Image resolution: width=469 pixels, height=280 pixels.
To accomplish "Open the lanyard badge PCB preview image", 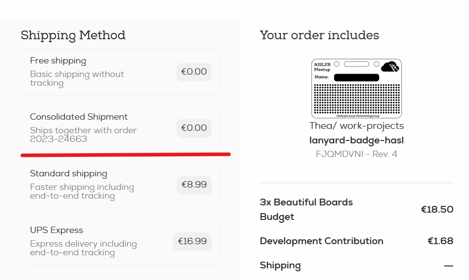I will click(x=356, y=89).
